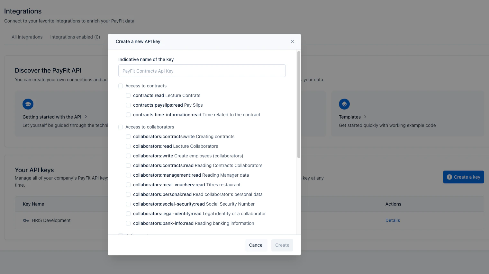Enable the collaborators:contracts:write scope
Image resolution: width=489 pixels, height=274 pixels.
(128, 137)
